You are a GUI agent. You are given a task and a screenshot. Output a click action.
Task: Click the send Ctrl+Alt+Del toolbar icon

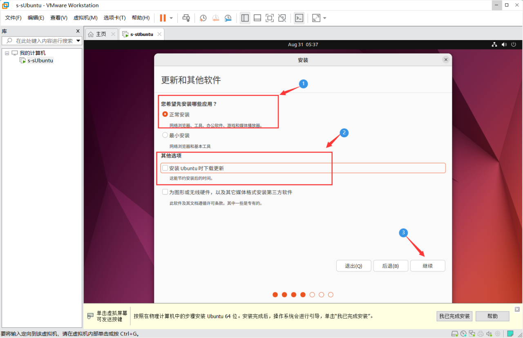(186, 18)
